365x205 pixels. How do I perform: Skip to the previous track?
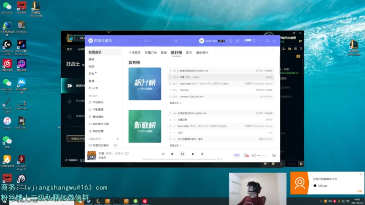coord(172,154)
